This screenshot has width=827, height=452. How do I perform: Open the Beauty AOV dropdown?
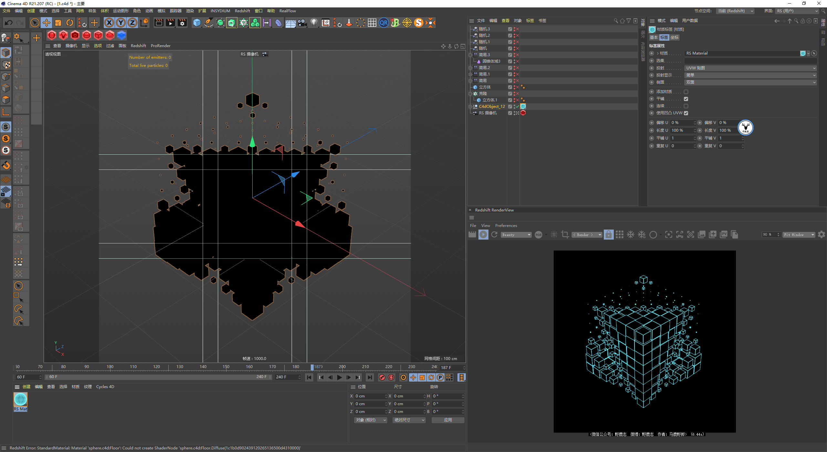pos(516,235)
